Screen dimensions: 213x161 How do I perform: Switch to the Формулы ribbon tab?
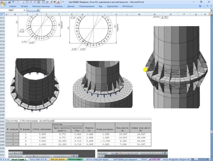click(x=58, y=6)
